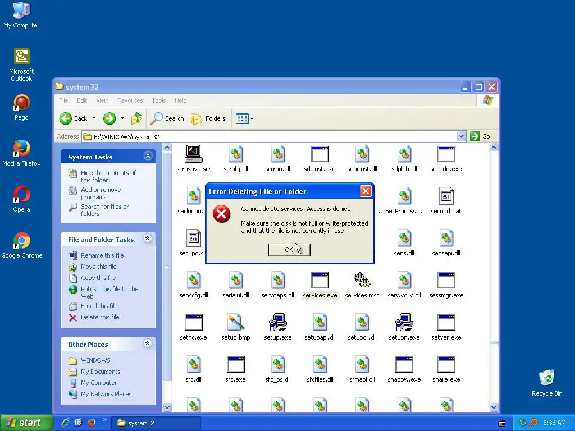575x431 pixels.
Task: Click the task pane scroll down arrow
Action: 167,407
